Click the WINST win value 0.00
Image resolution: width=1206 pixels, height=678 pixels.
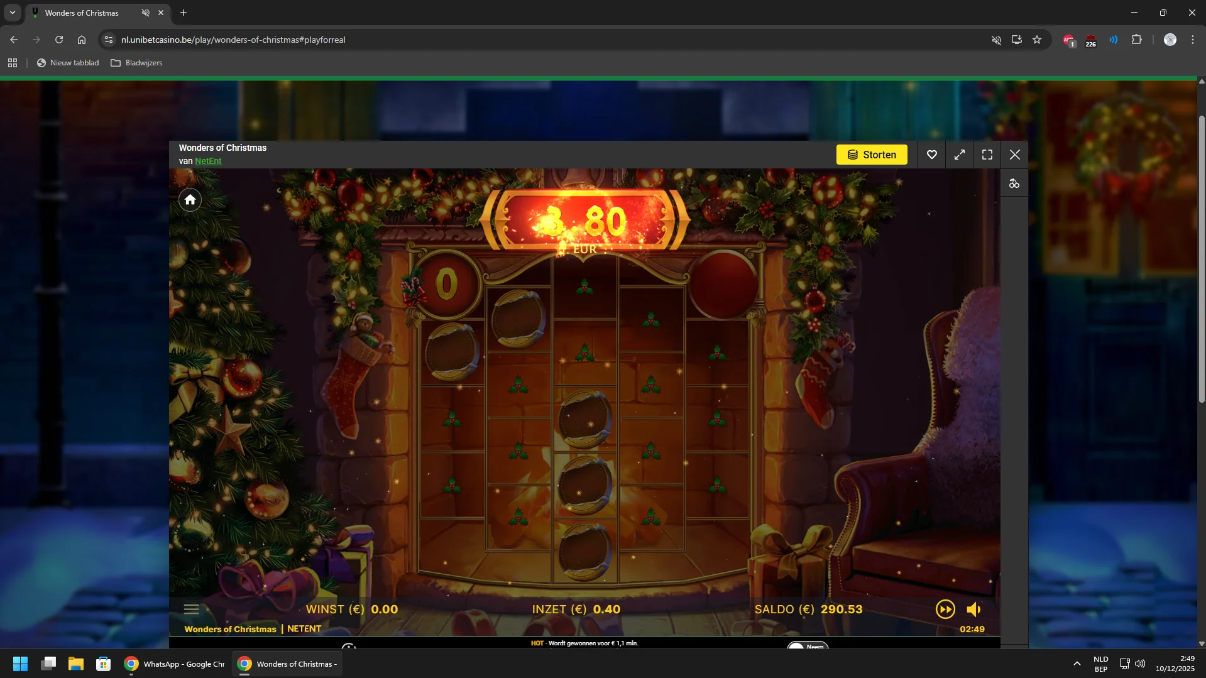coord(384,609)
